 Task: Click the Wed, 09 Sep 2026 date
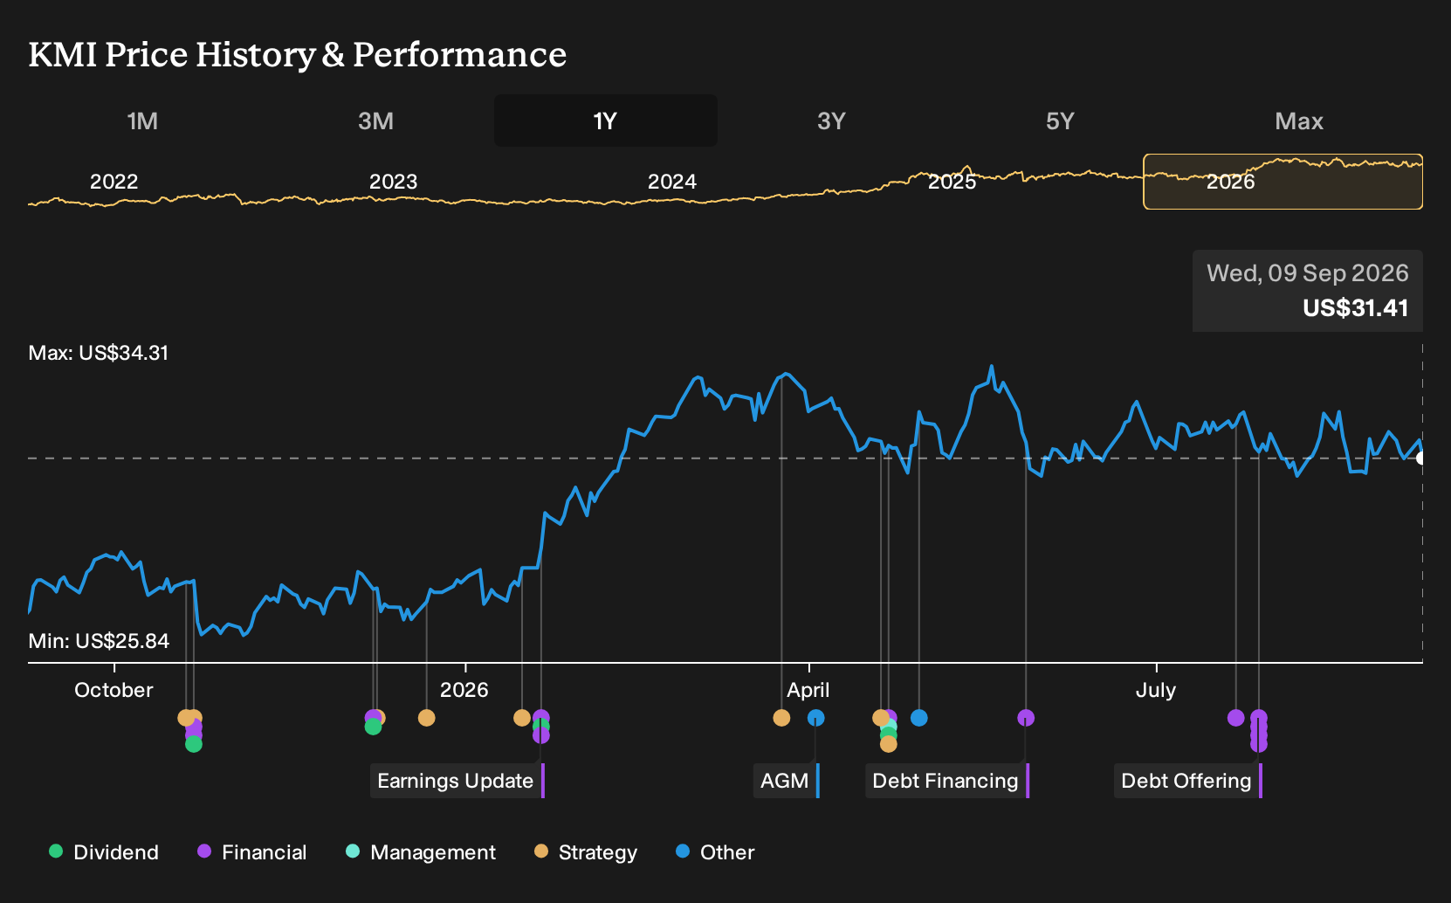click(1308, 273)
